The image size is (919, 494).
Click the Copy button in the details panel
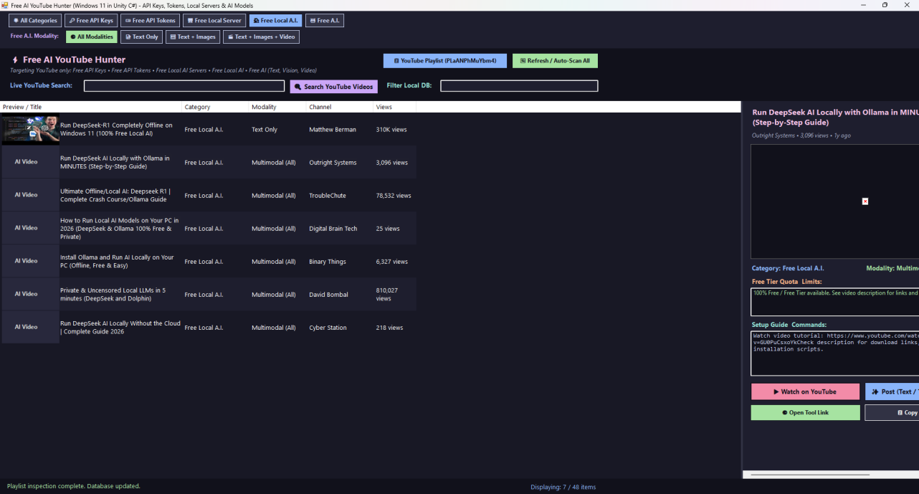(892, 413)
